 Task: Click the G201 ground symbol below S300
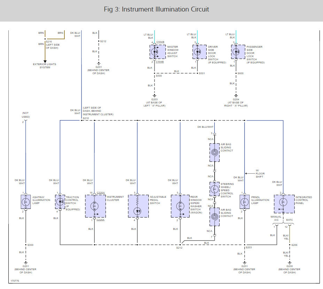(x=26, y=263)
